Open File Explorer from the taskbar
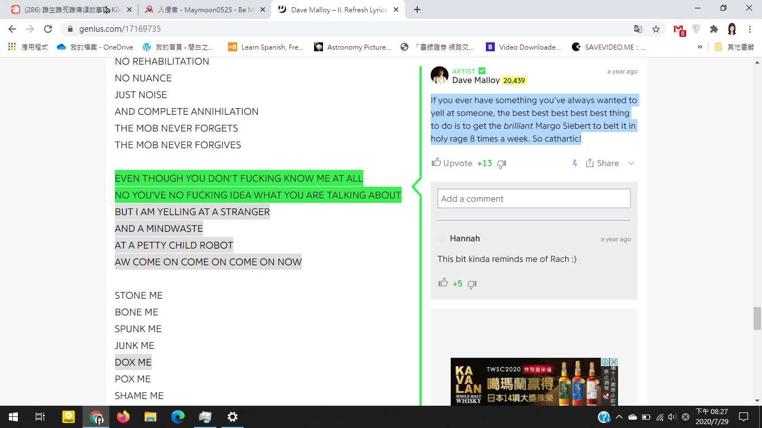762x428 pixels. point(151,417)
